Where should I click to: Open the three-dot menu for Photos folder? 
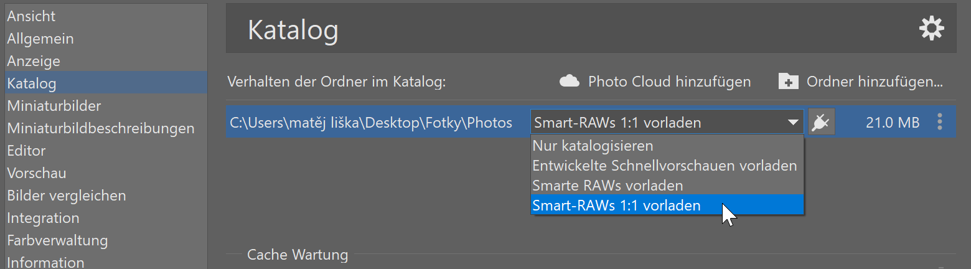[939, 123]
